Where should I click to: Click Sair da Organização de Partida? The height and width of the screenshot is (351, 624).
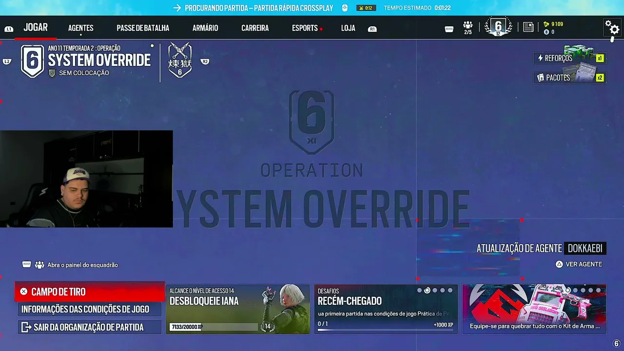click(x=90, y=327)
